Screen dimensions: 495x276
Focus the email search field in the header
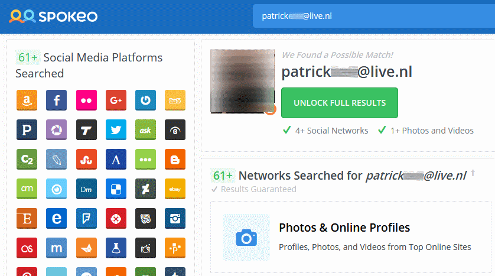point(374,16)
